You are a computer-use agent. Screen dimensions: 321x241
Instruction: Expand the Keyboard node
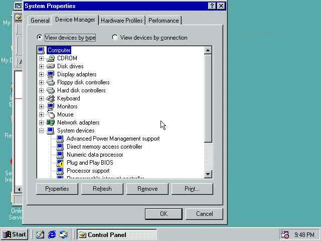coord(41,98)
